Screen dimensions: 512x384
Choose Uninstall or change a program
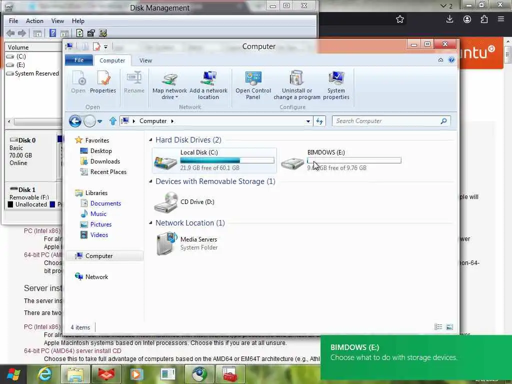click(297, 85)
